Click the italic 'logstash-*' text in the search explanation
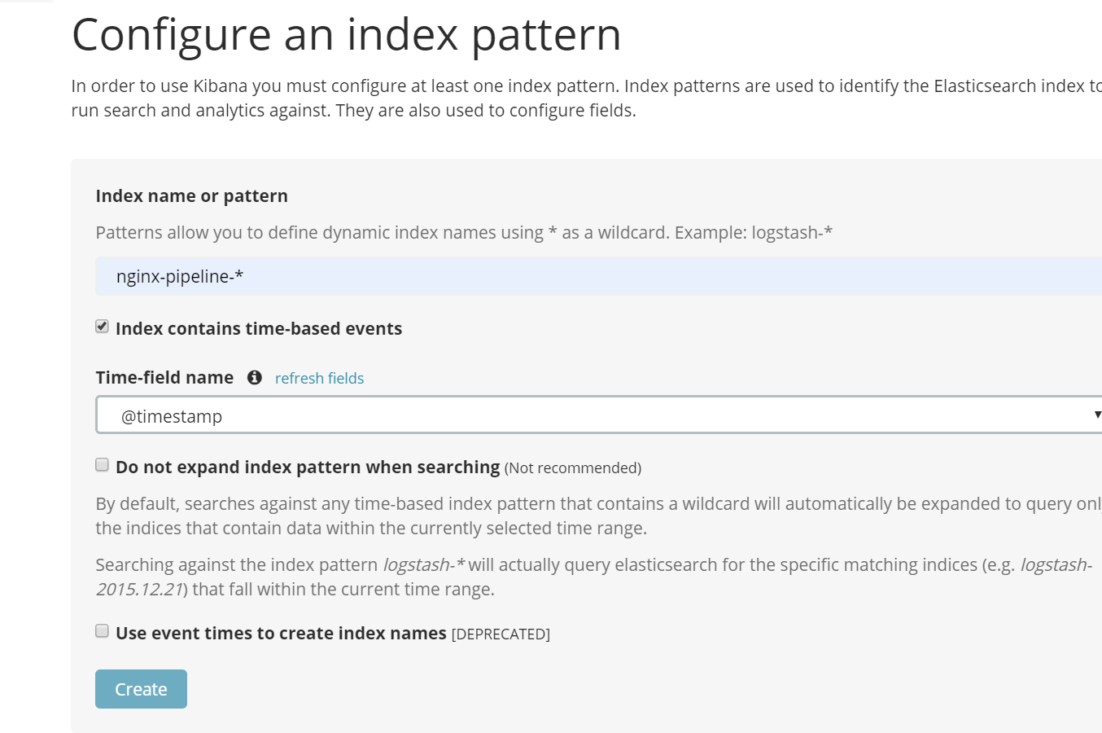This screenshot has height=733, width=1102. [423, 564]
